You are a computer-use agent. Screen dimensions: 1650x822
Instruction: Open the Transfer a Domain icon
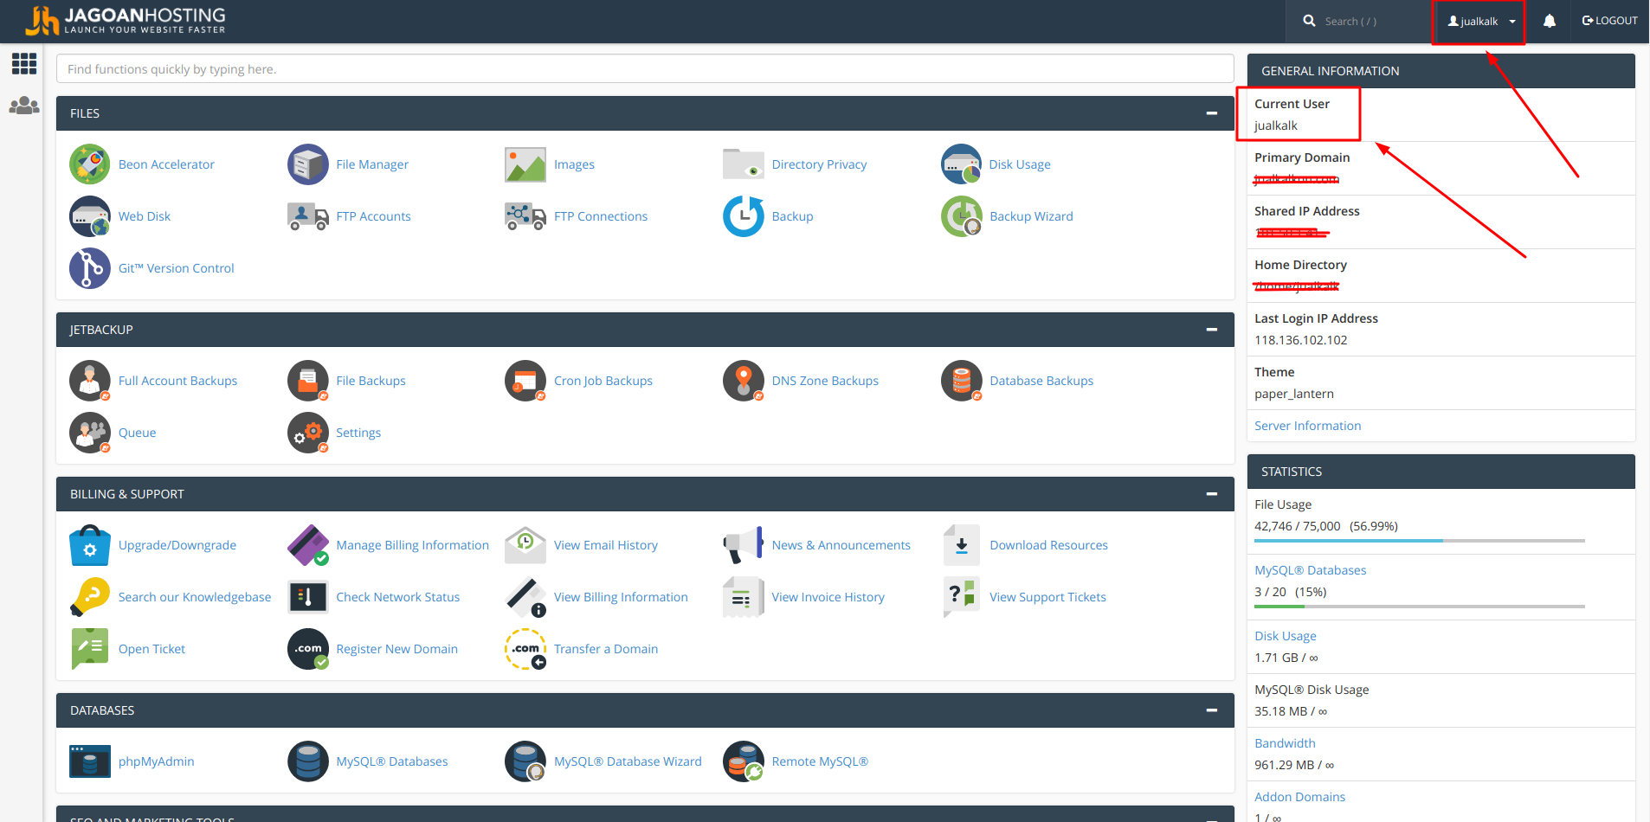[x=525, y=649]
